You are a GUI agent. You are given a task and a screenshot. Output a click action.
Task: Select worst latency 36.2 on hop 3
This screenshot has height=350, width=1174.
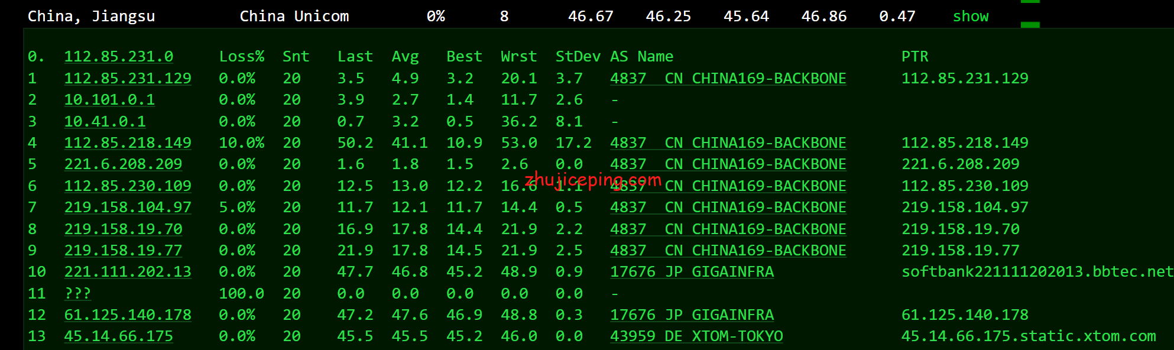pos(519,122)
